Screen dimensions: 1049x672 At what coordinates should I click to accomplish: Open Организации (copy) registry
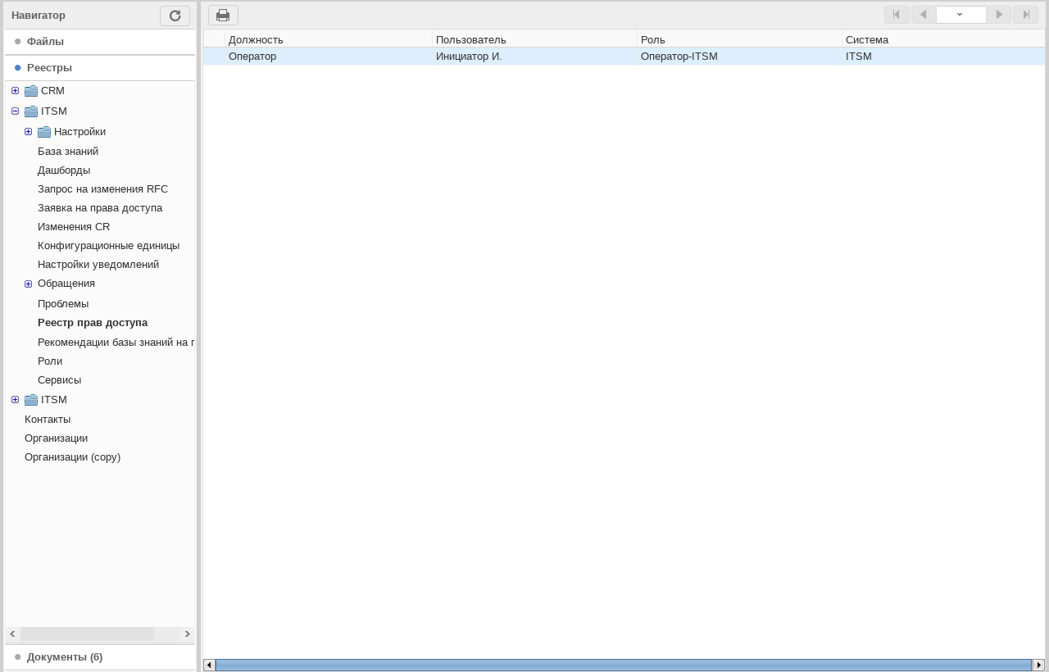click(x=72, y=457)
